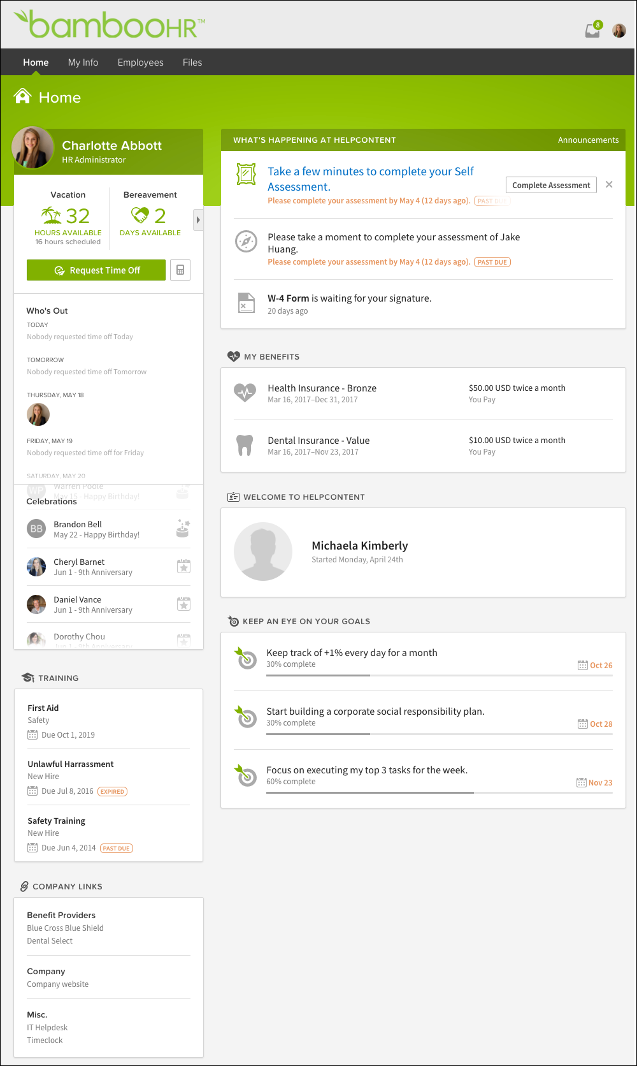The image size is (637, 1066).
Task: Click the tooth icon for Dental Insurance
Action: point(247,444)
